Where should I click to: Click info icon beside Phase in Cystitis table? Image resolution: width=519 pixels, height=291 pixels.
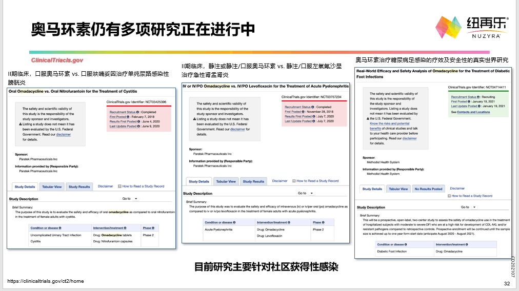click(x=153, y=228)
